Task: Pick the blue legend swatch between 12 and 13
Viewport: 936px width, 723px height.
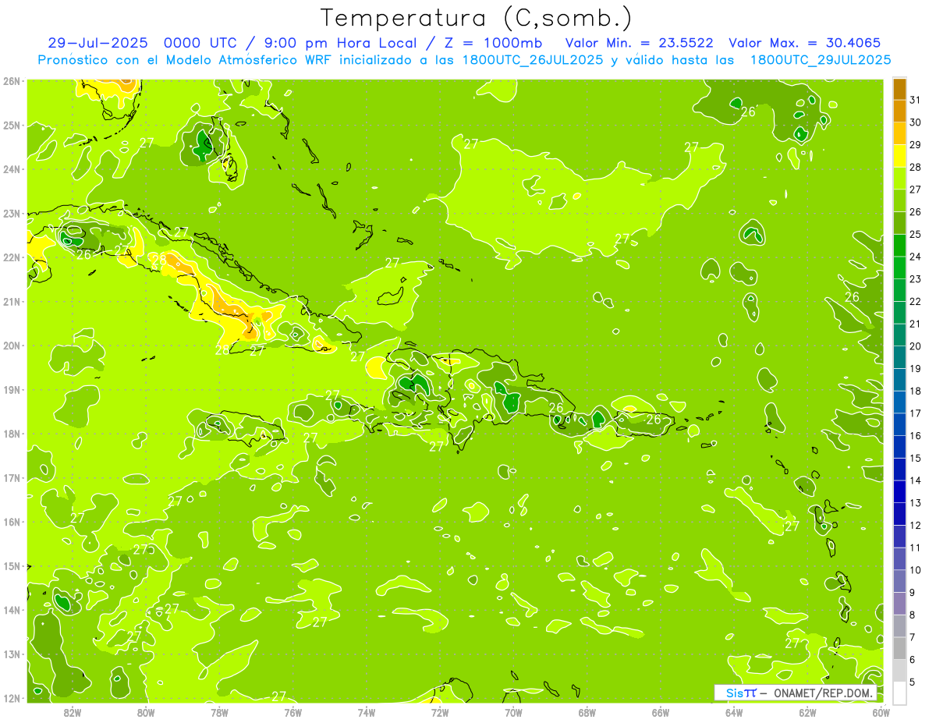Action: click(899, 514)
